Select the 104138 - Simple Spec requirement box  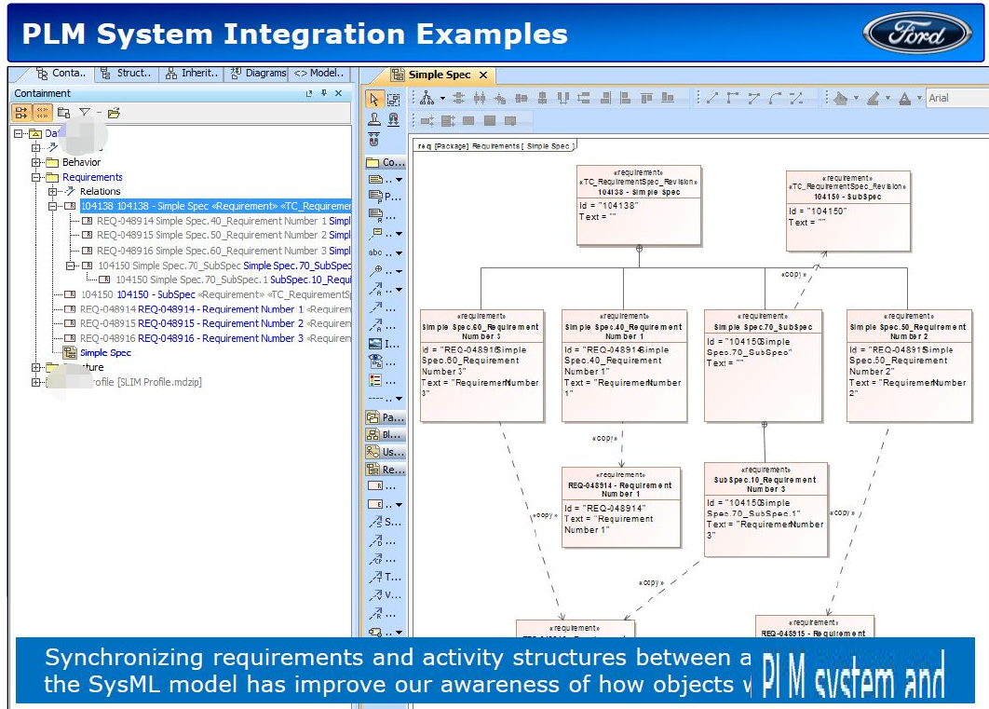point(639,205)
